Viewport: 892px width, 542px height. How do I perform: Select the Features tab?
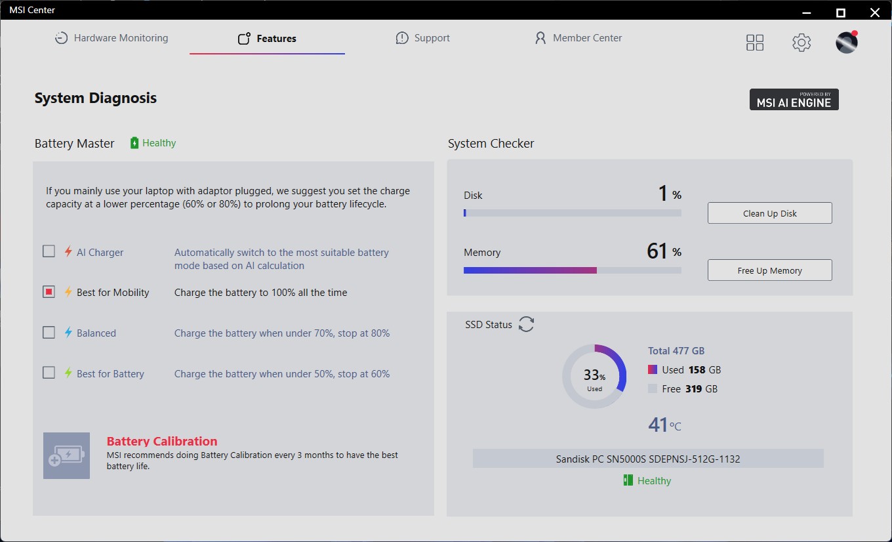click(x=267, y=39)
